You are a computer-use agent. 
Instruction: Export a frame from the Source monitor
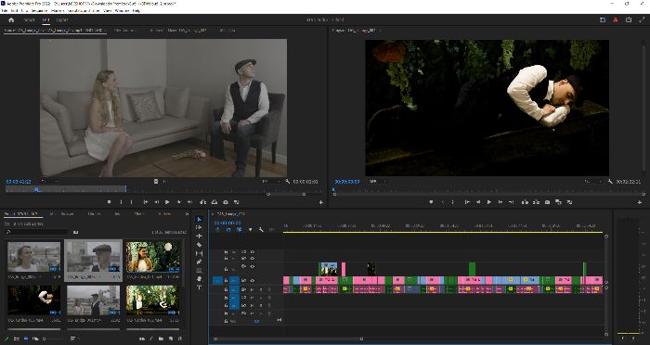(x=225, y=202)
